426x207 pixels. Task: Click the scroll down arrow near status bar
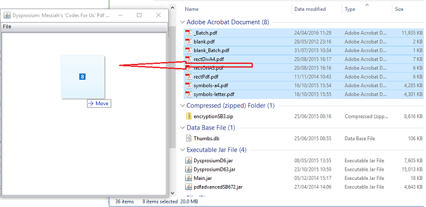172,193
